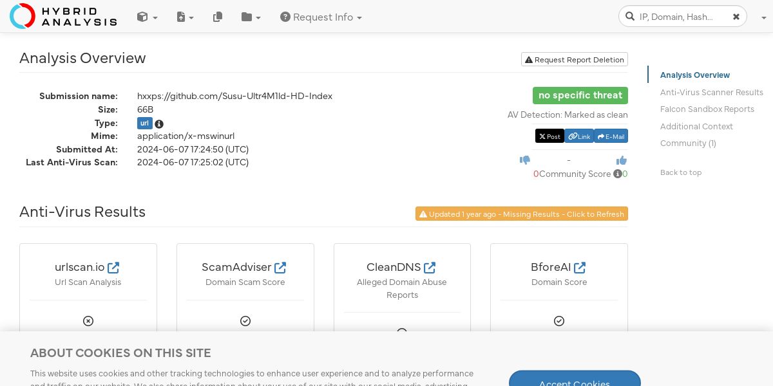
Task: Click the info icon next to url type
Action: [x=159, y=124]
